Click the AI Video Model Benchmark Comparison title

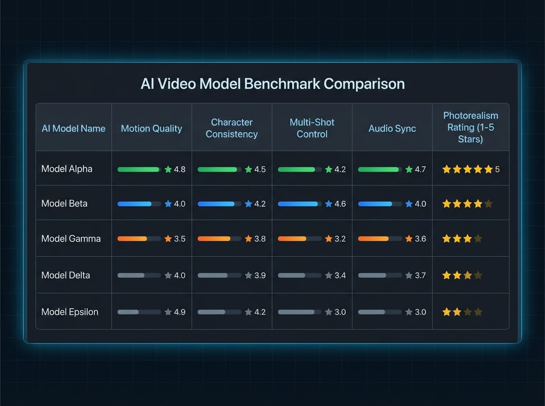272,84
